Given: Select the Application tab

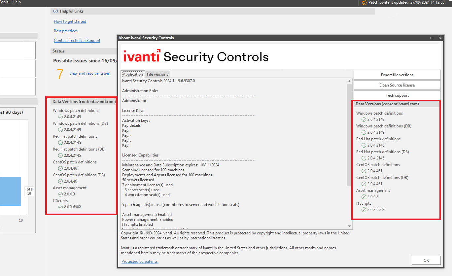Looking at the screenshot, I should click(x=133, y=74).
